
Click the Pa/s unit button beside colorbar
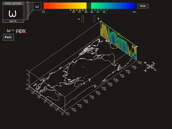click(x=143, y=6)
